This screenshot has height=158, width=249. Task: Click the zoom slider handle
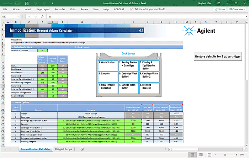(226, 155)
